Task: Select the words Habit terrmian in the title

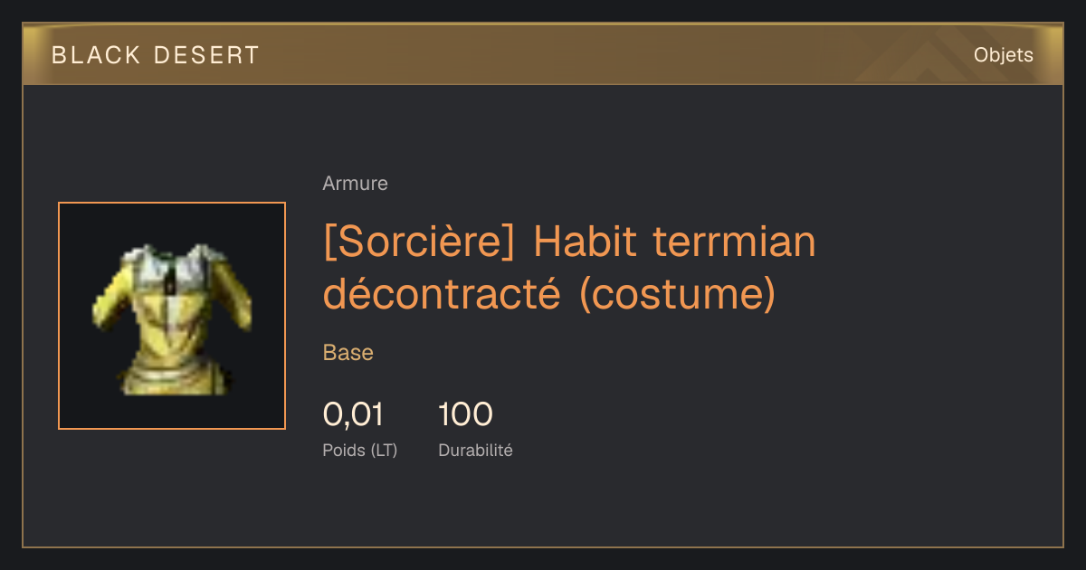Action: (674, 242)
